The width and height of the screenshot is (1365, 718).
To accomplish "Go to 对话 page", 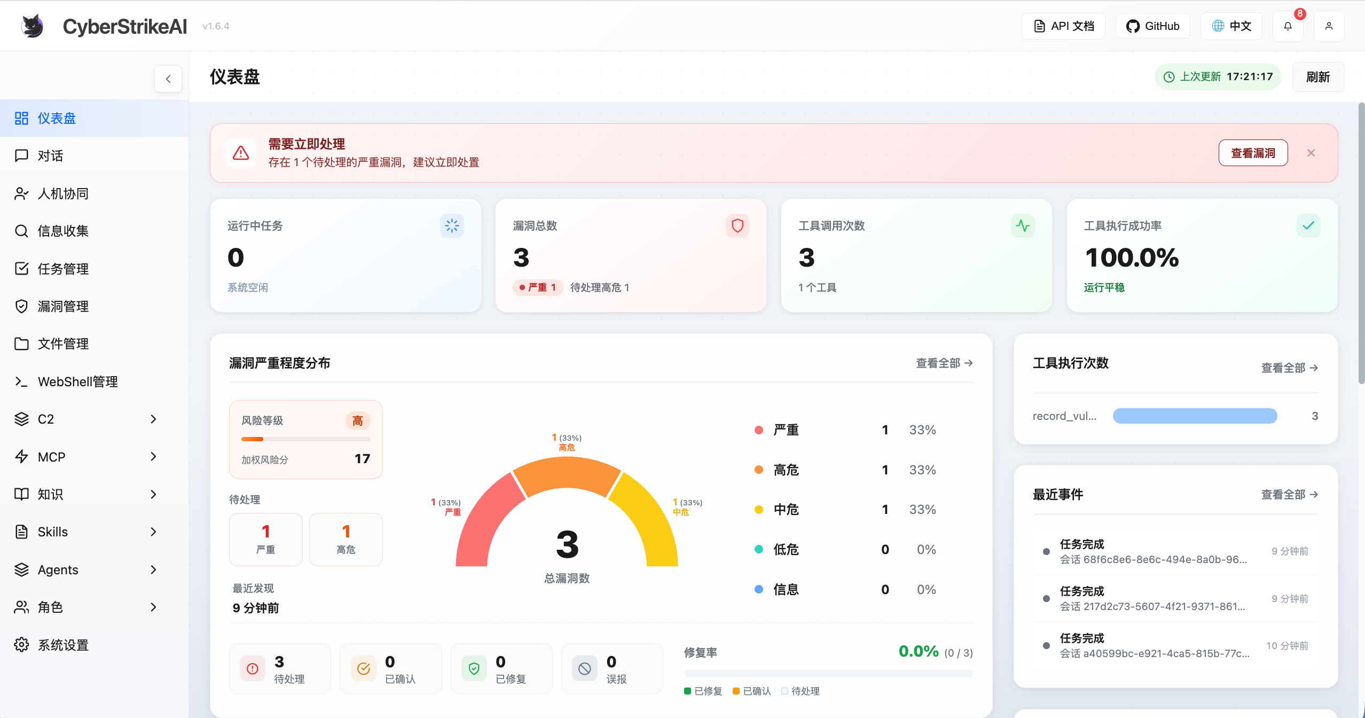I will (94, 155).
